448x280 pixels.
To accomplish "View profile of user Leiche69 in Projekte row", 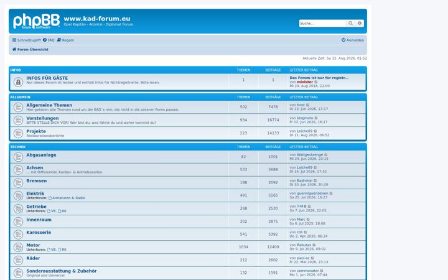I will tap(304, 131).
